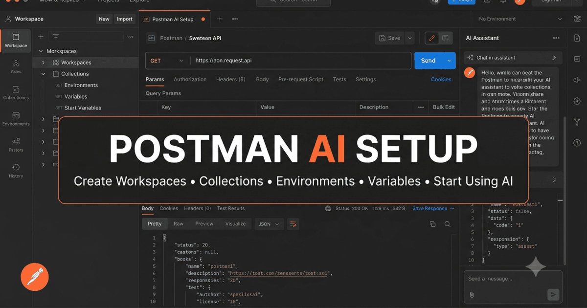Open the column options dots beside Bulk Edit
Image resolution: width=587 pixels, height=308 pixels.
click(x=421, y=107)
